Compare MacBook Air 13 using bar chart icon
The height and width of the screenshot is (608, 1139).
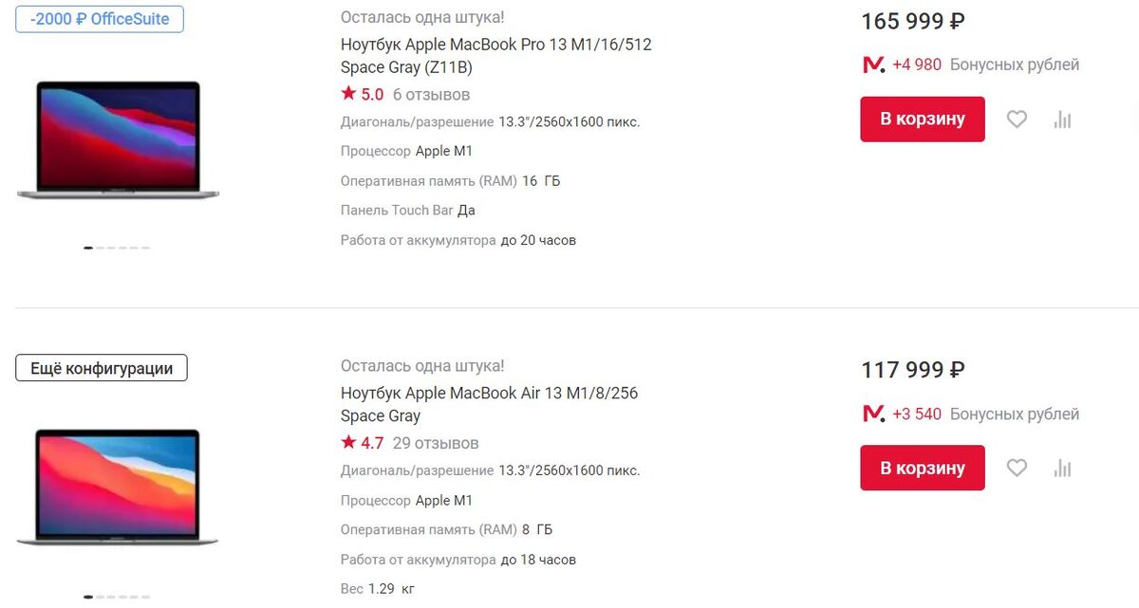tap(1062, 468)
